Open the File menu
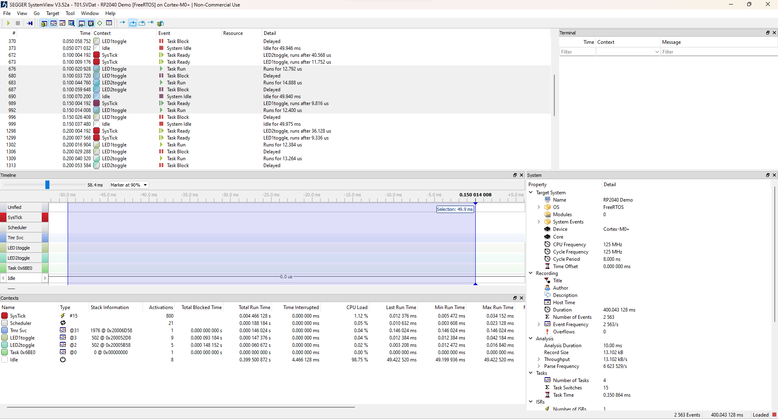 pyautogui.click(x=7, y=13)
